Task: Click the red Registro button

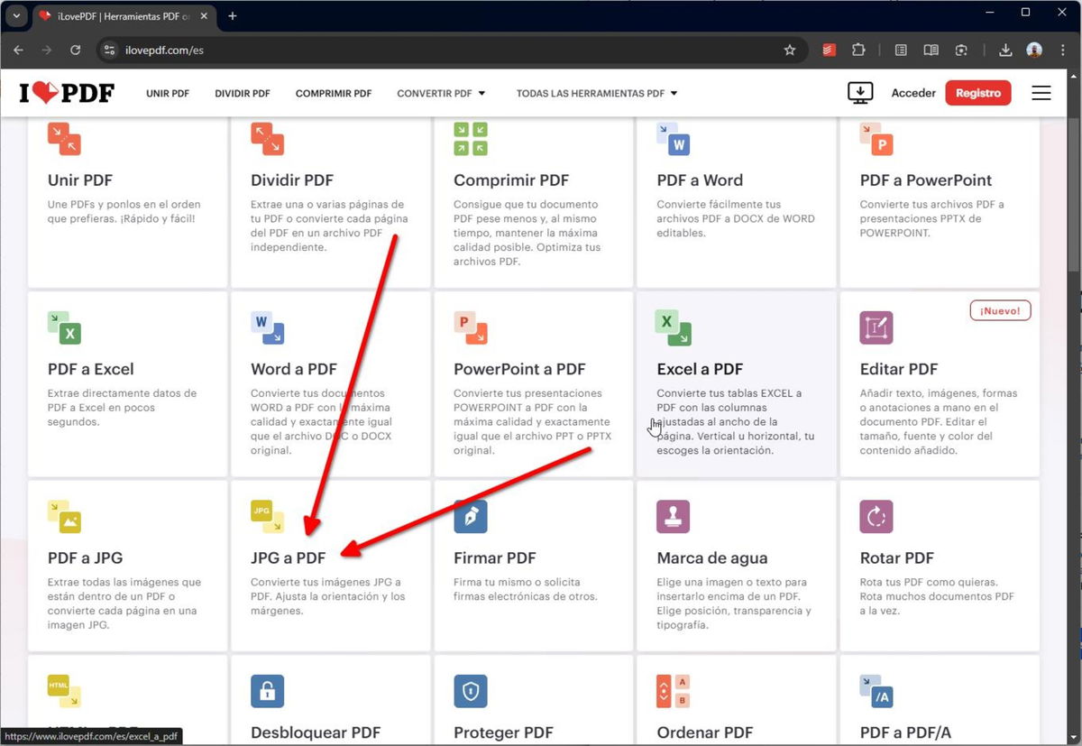Action: pyautogui.click(x=977, y=93)
